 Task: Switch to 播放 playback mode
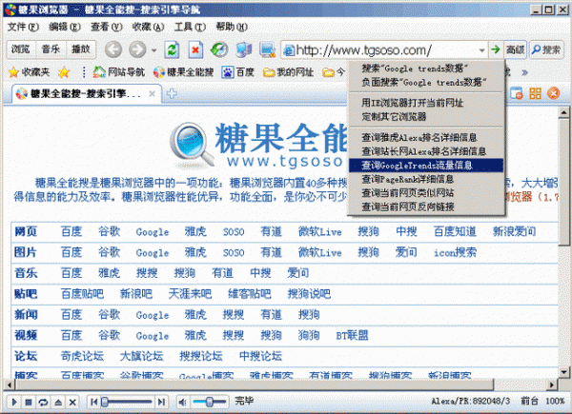(81, 49)
